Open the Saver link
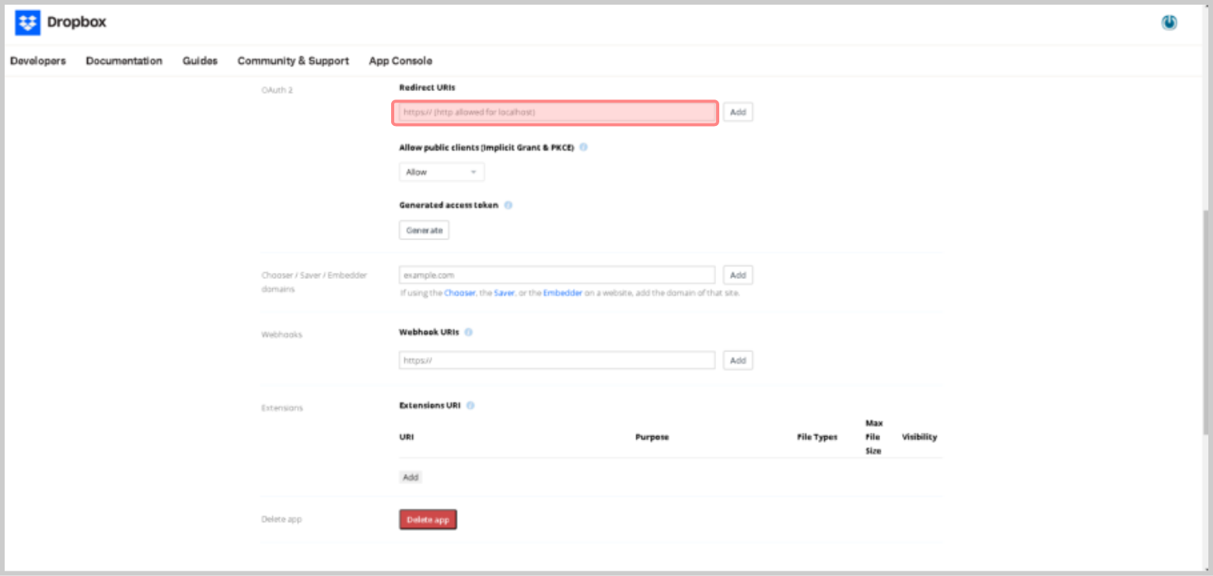The image size is (1213, 576). tap(504, 293)
